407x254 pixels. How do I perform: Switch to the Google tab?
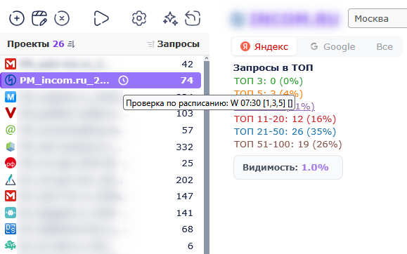pos(332,46)
